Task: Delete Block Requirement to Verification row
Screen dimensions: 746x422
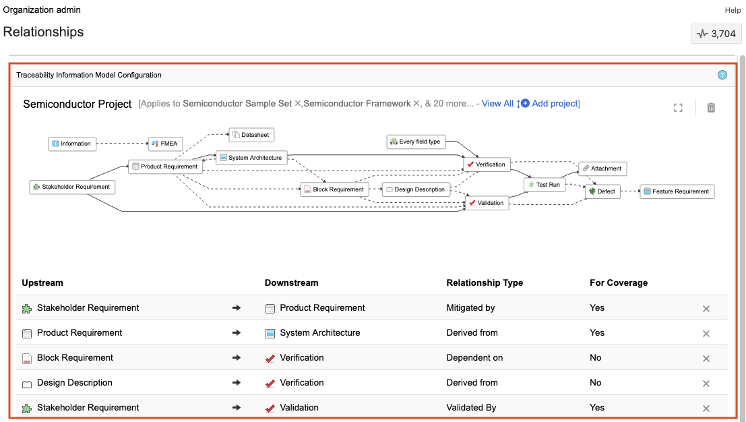Action: coord(706,359)
